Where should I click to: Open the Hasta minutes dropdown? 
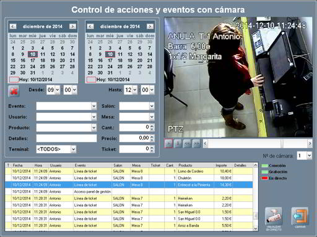[x=152, y=90]
